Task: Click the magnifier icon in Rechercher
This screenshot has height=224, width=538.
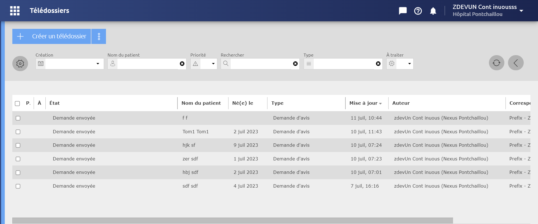Action: tap(226, 64)
